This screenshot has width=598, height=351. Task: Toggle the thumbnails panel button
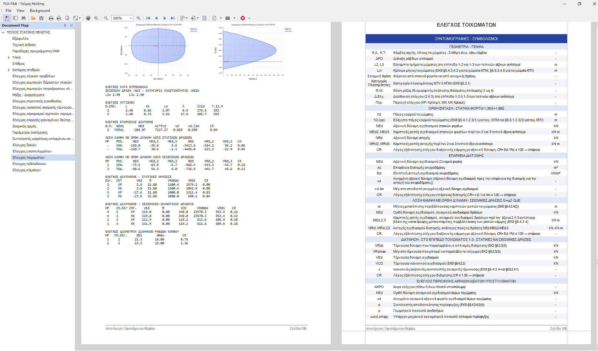click(x=15, y=18)
